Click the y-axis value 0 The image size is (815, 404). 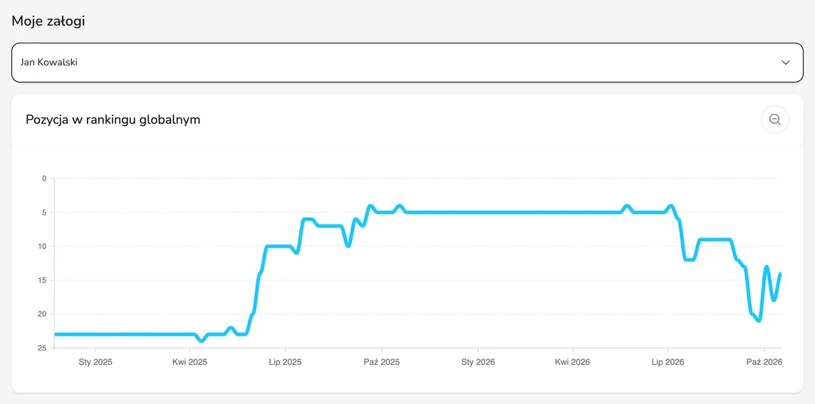[x=44, y=179]
